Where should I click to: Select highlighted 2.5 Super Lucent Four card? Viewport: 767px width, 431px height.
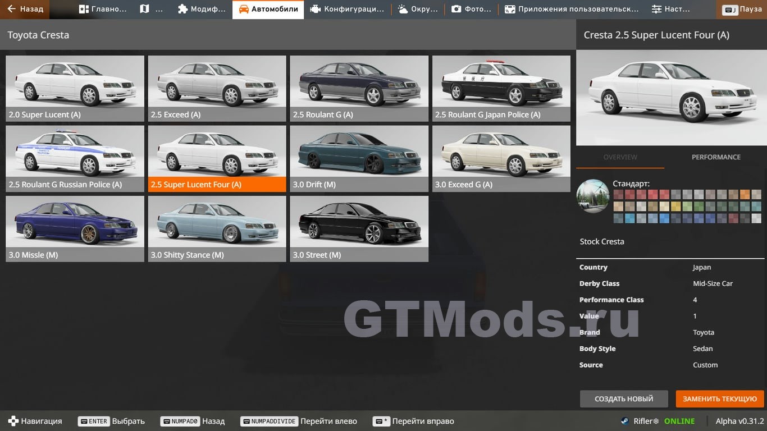tap(217, 158)
